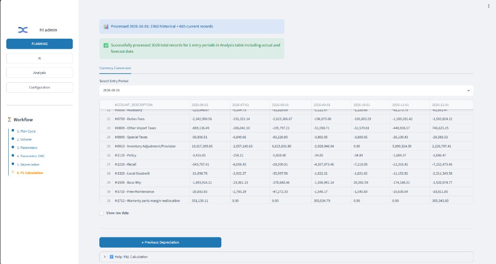Toggle the Show raw data checkbox

tap(102, 213)
